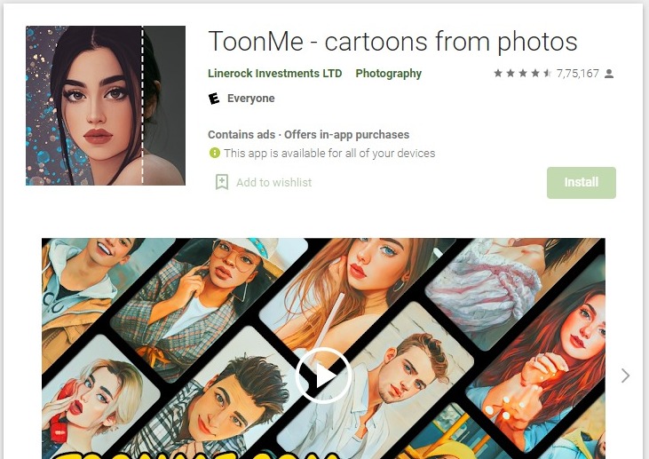Image resolution: width=649 pixels, height=459 pixels.
Task: Click the Add to wishlist text
Action: [273, 182]
